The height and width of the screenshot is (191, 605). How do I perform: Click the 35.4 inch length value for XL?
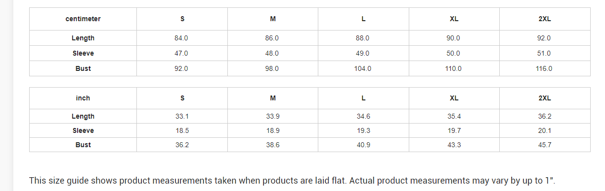coord(454,116)
